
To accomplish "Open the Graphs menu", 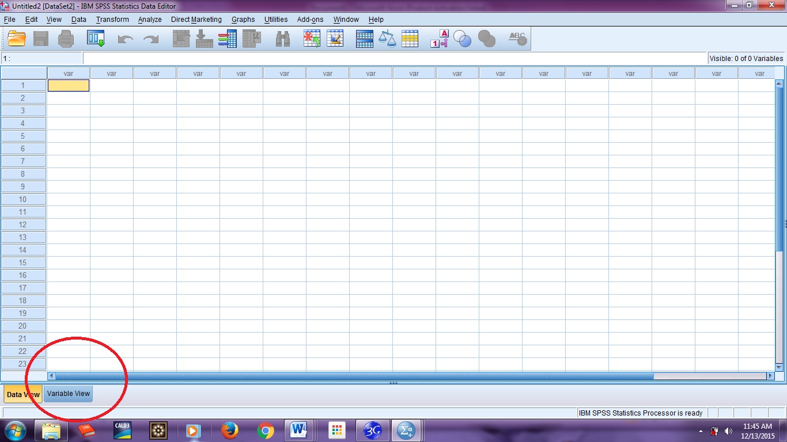I will point(243,20).
